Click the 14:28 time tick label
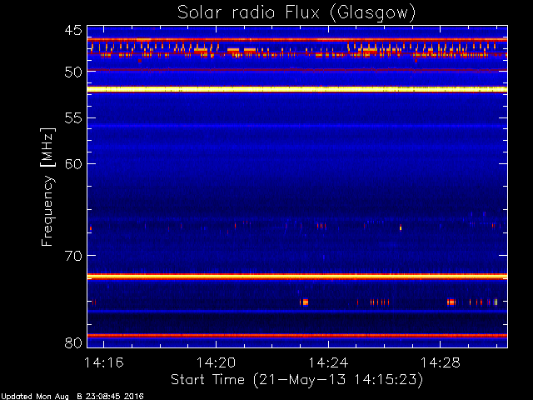The width and height of the screenshot is (533, 400). point(441,362)
